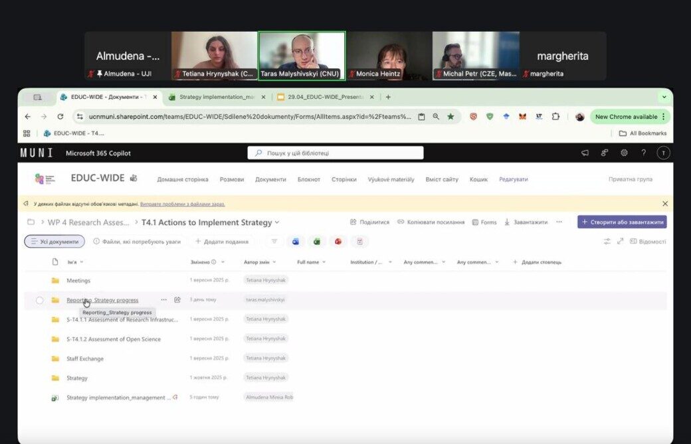Click the Створити або завантажити button
Viewport: 691px width, 444px height.
(x=623, y=222)
